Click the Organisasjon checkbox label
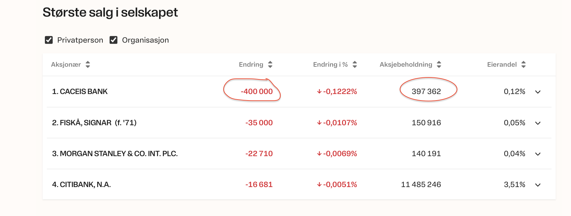The width and height of the screenshot is (571, 216). tap(145, 40)
